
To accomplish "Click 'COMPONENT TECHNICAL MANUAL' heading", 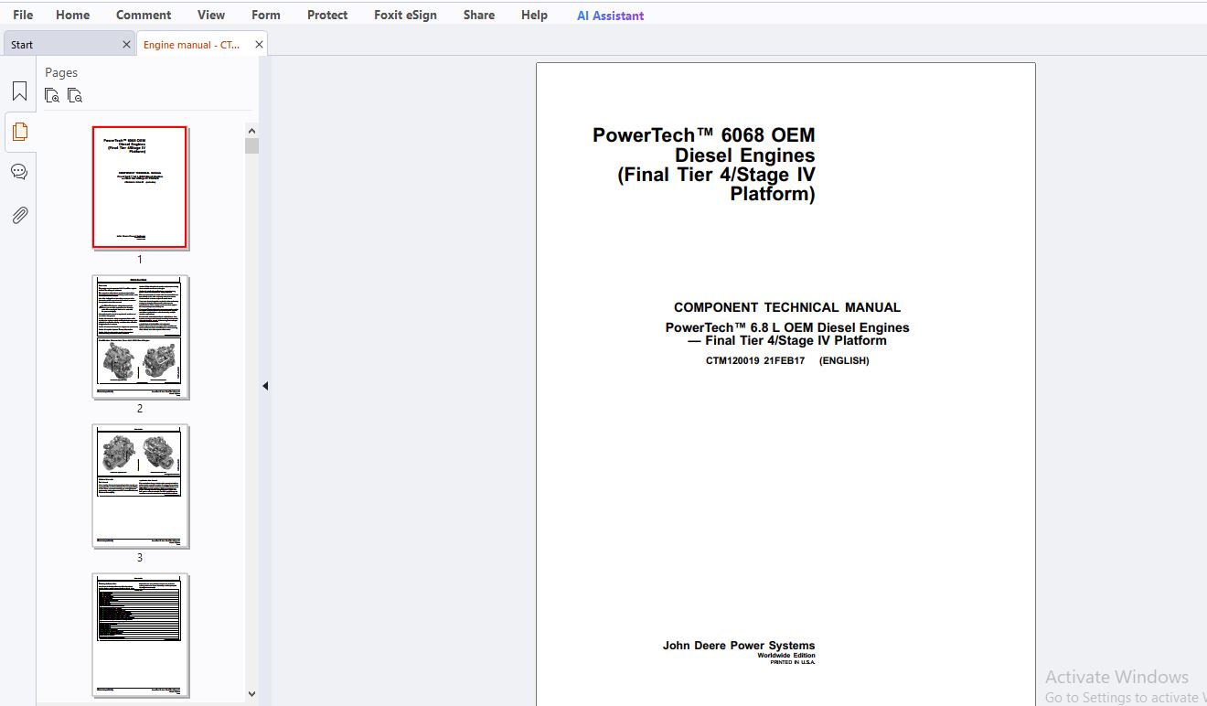I will coord(787,307).
